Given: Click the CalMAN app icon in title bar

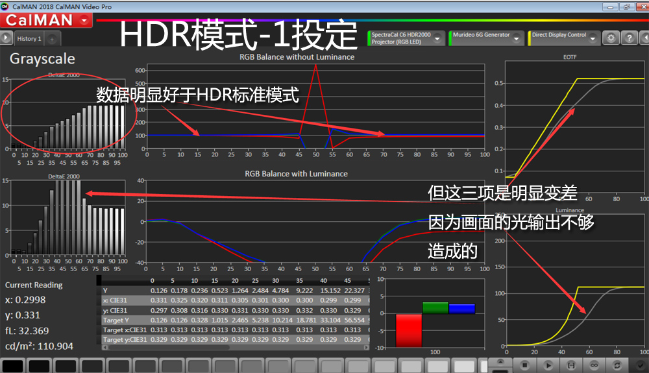Looking at the screenshot, I should click(5, 6).
